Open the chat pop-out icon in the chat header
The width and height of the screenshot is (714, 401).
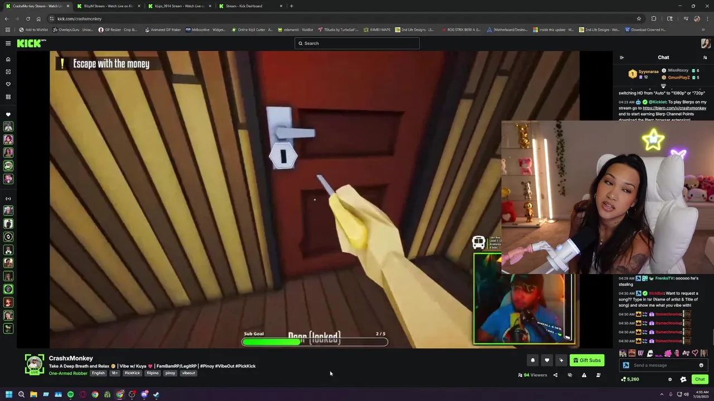[705, 57]
